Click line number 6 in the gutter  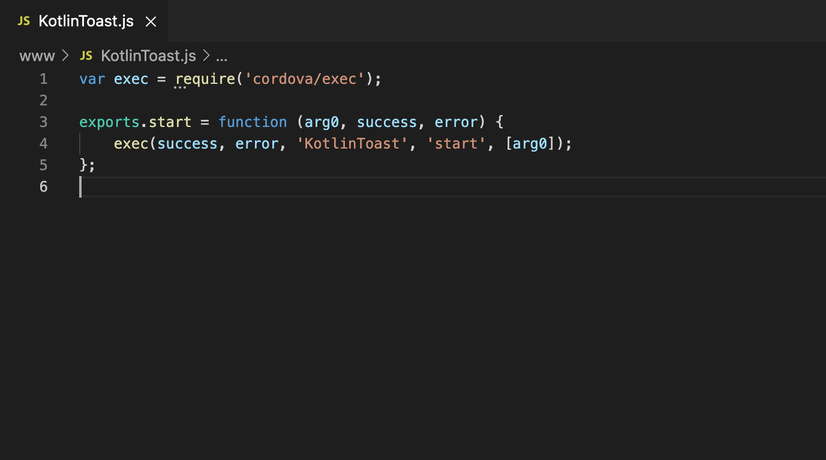(x=43, y=187)
